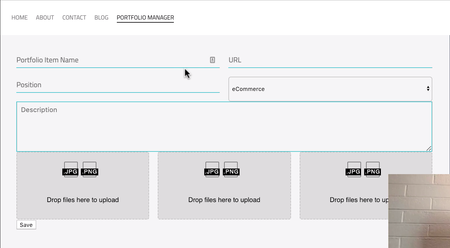This screenshot has height=248, width=450.
Task: Click the .JPG icon in first upload zone
Action: 71,169
